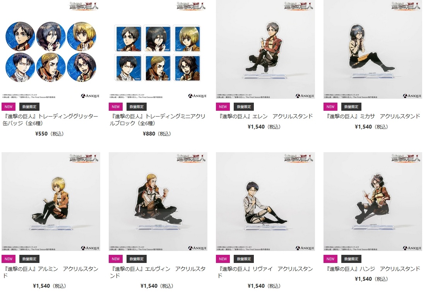The height and width of the screenshot is (292, 433).
Task: Click the 数量限定 badge under the Mikasa stand
Action: click(351, 106)
